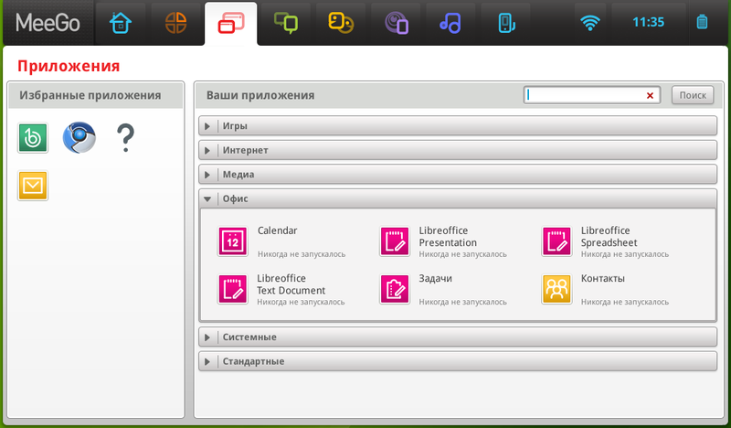Click 'Никогда не запускалось' under Calendar
This screenshot has width=731, height=428.
(x=302, y=254)
